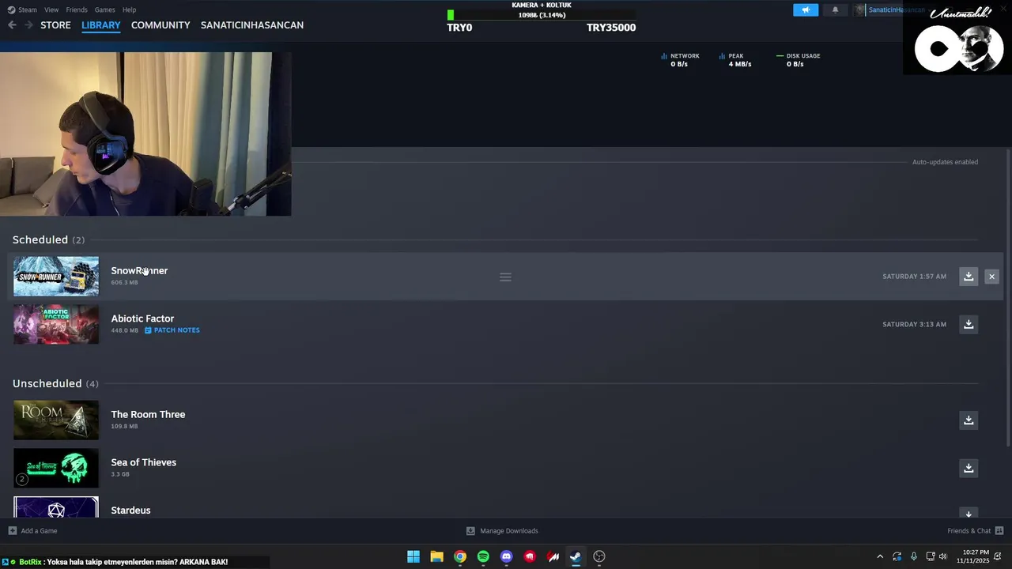This screenshot has width=1012, height=569.
Task: Open Discord from the taskbar
Action: [x=507, y=556]
